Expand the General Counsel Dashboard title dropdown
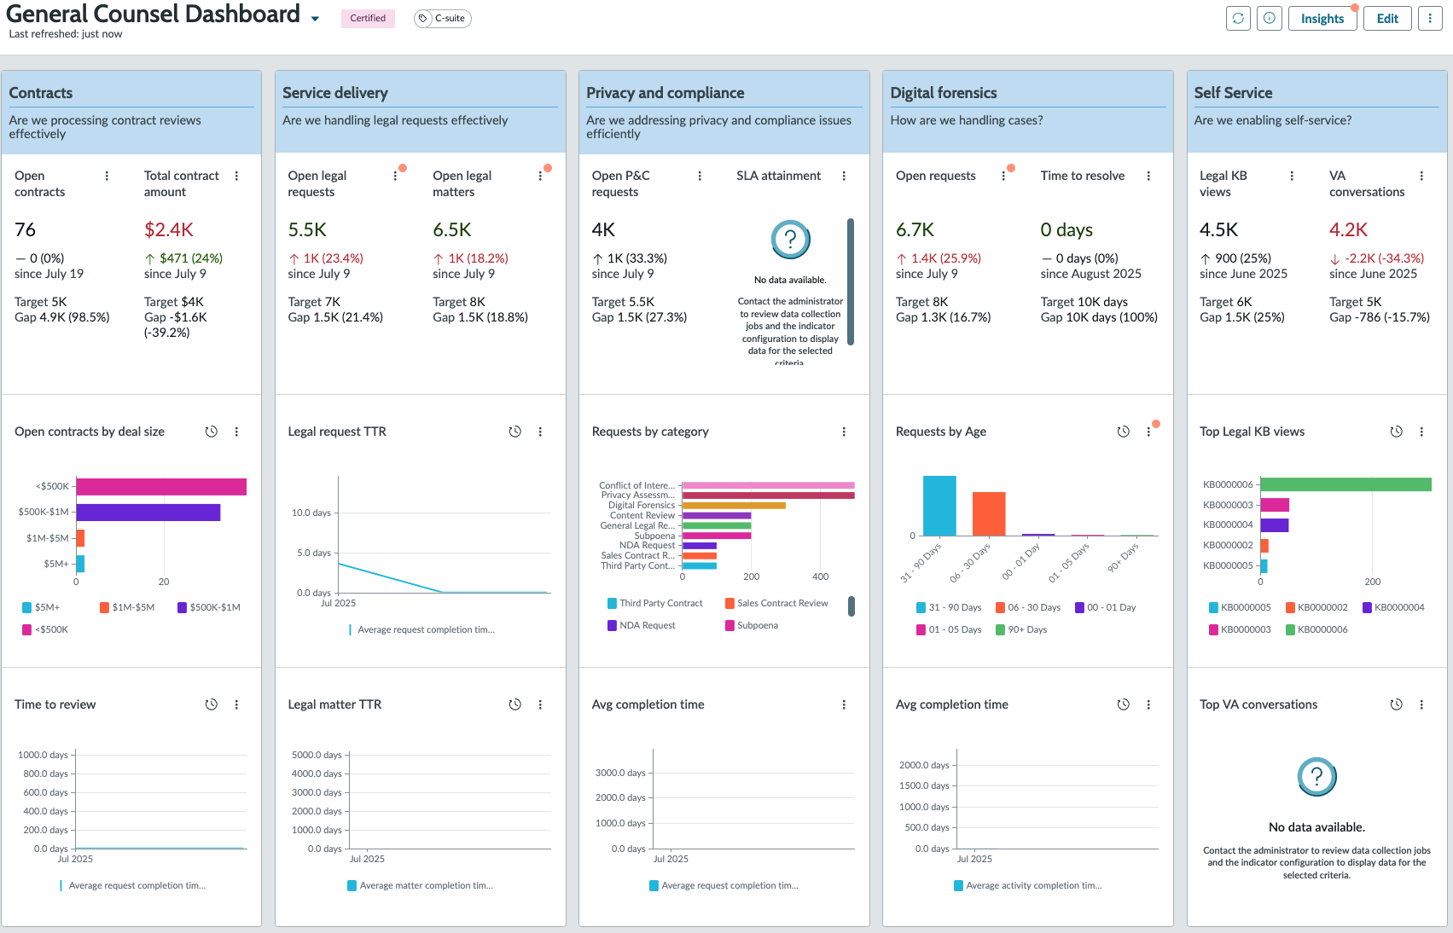This screenshot has width=1453, height=933. 315,19
